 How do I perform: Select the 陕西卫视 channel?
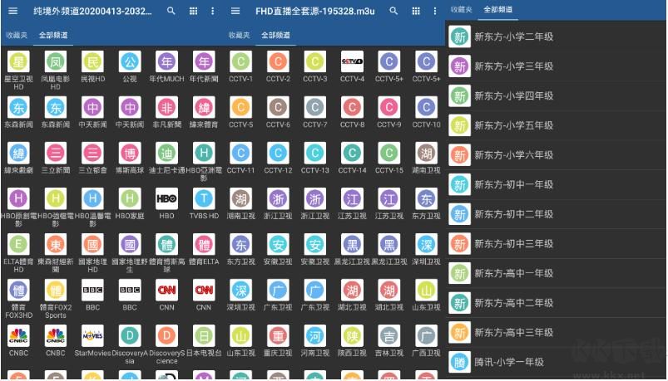pos(353,340)
